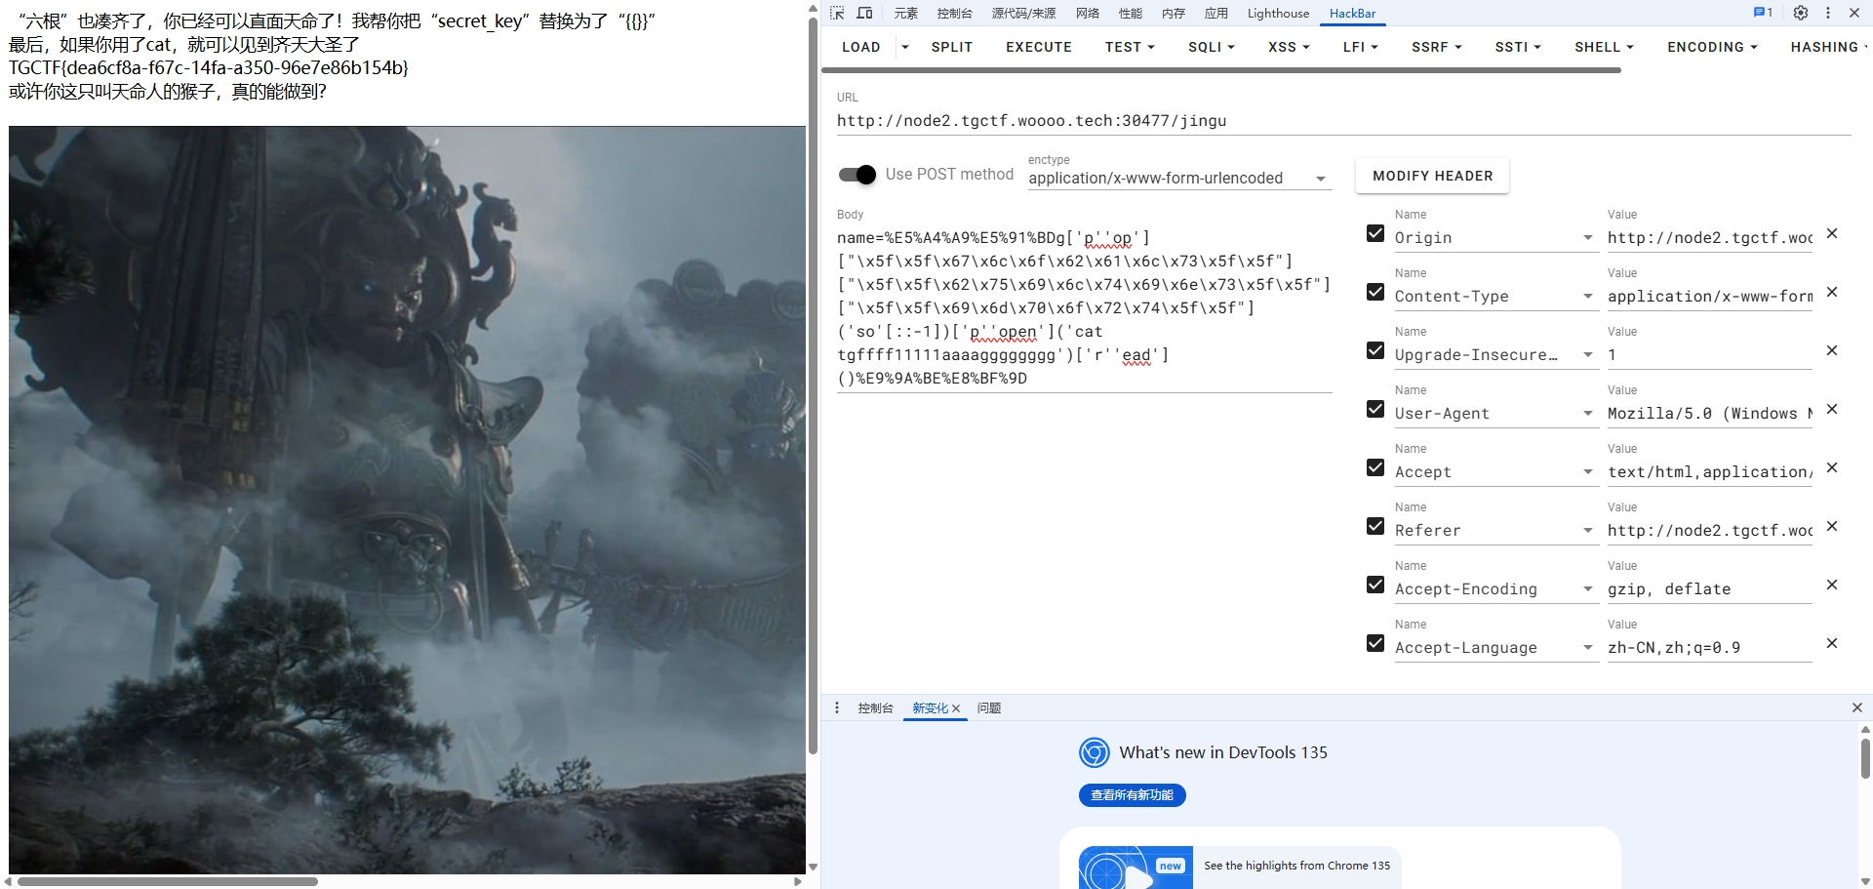Remove the Accept-Encoding header row
The image size is (1873, 889).
coord(1832,585)
